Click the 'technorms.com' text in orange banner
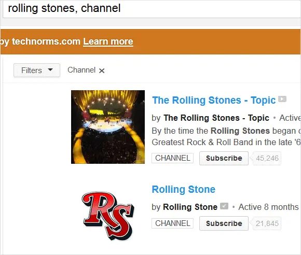301x255 pixels. [46, 41]
